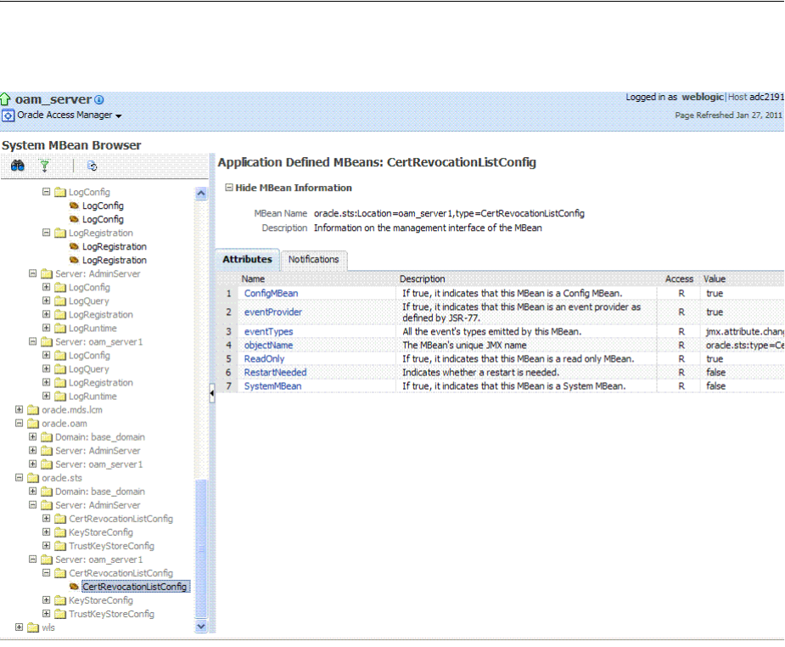Expand TrustKeyStoreConfig under oam_server1
Image resolution: width=785 pixels, height=647 pixels.
(48, 614)
